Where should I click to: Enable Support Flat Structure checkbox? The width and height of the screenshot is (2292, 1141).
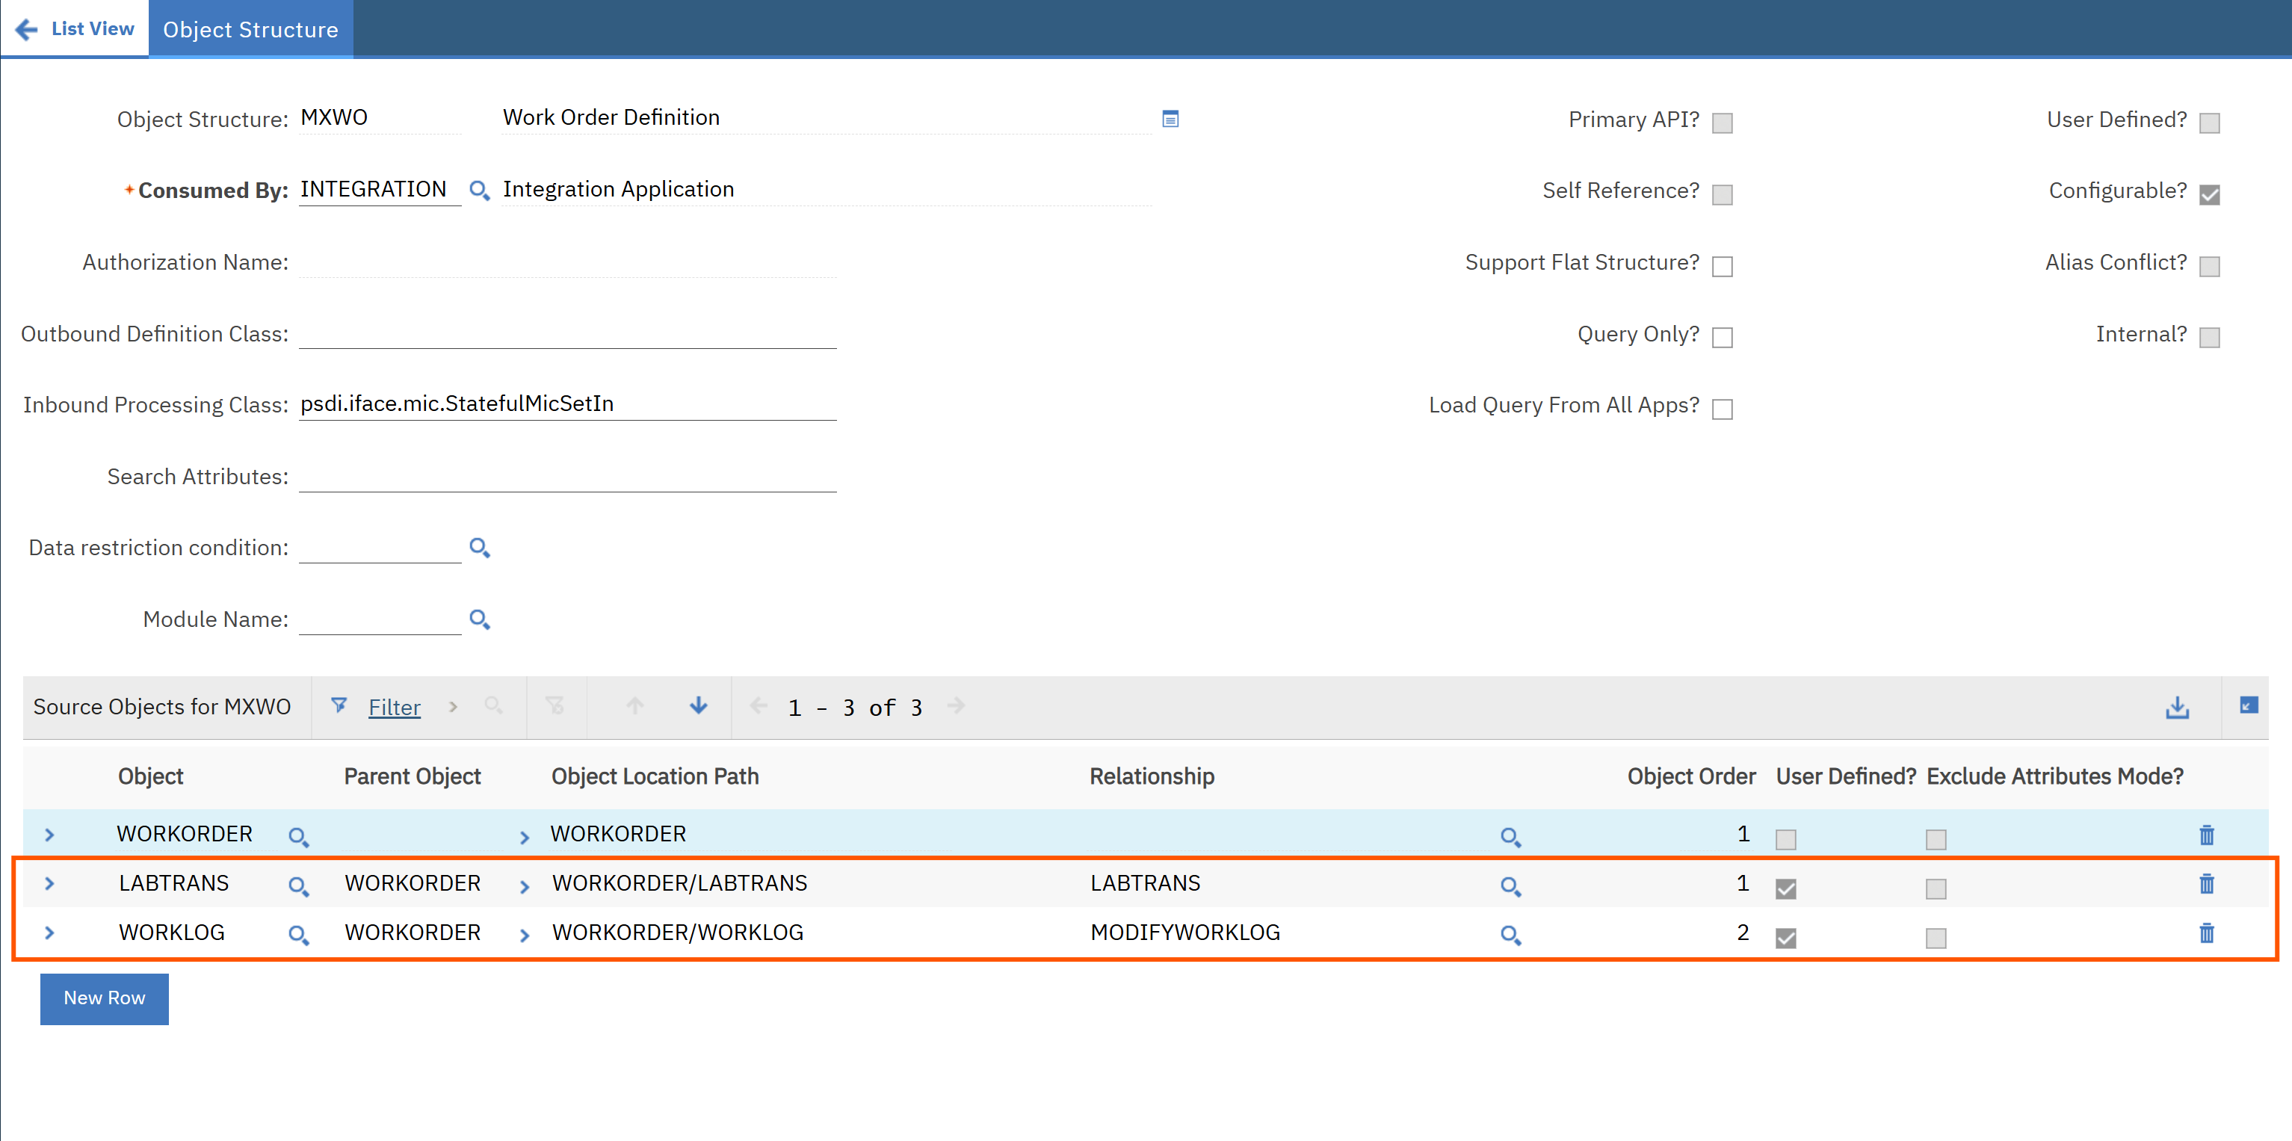[1722, 266]
